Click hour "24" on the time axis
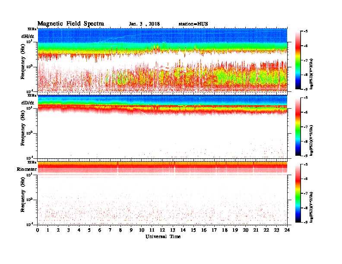The height and width of the screenshot is (264, 342). 287,230
